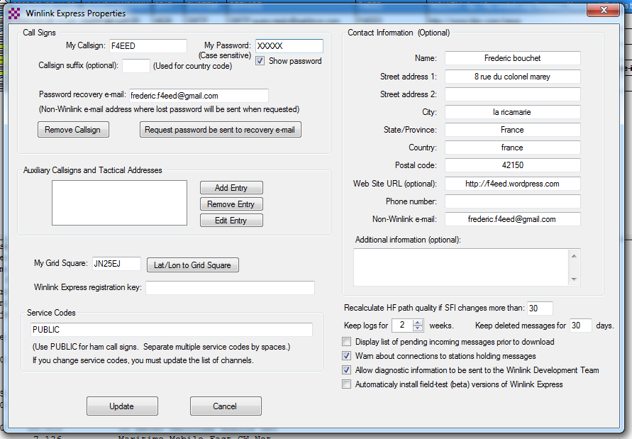Edit the Country field
The width and height of the screenshot is (632, 439).
(x=513, y=148)
